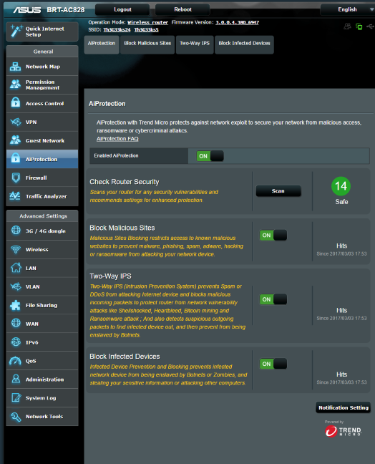This screenshot has width=375, height=464.
Task: Click the Access Control lock icon
Action: 15,103
